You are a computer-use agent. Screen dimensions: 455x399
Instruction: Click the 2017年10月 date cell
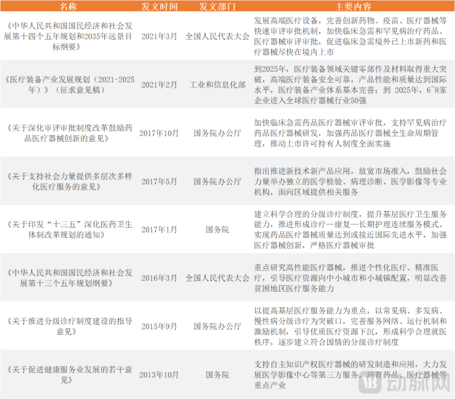point(159,133)
